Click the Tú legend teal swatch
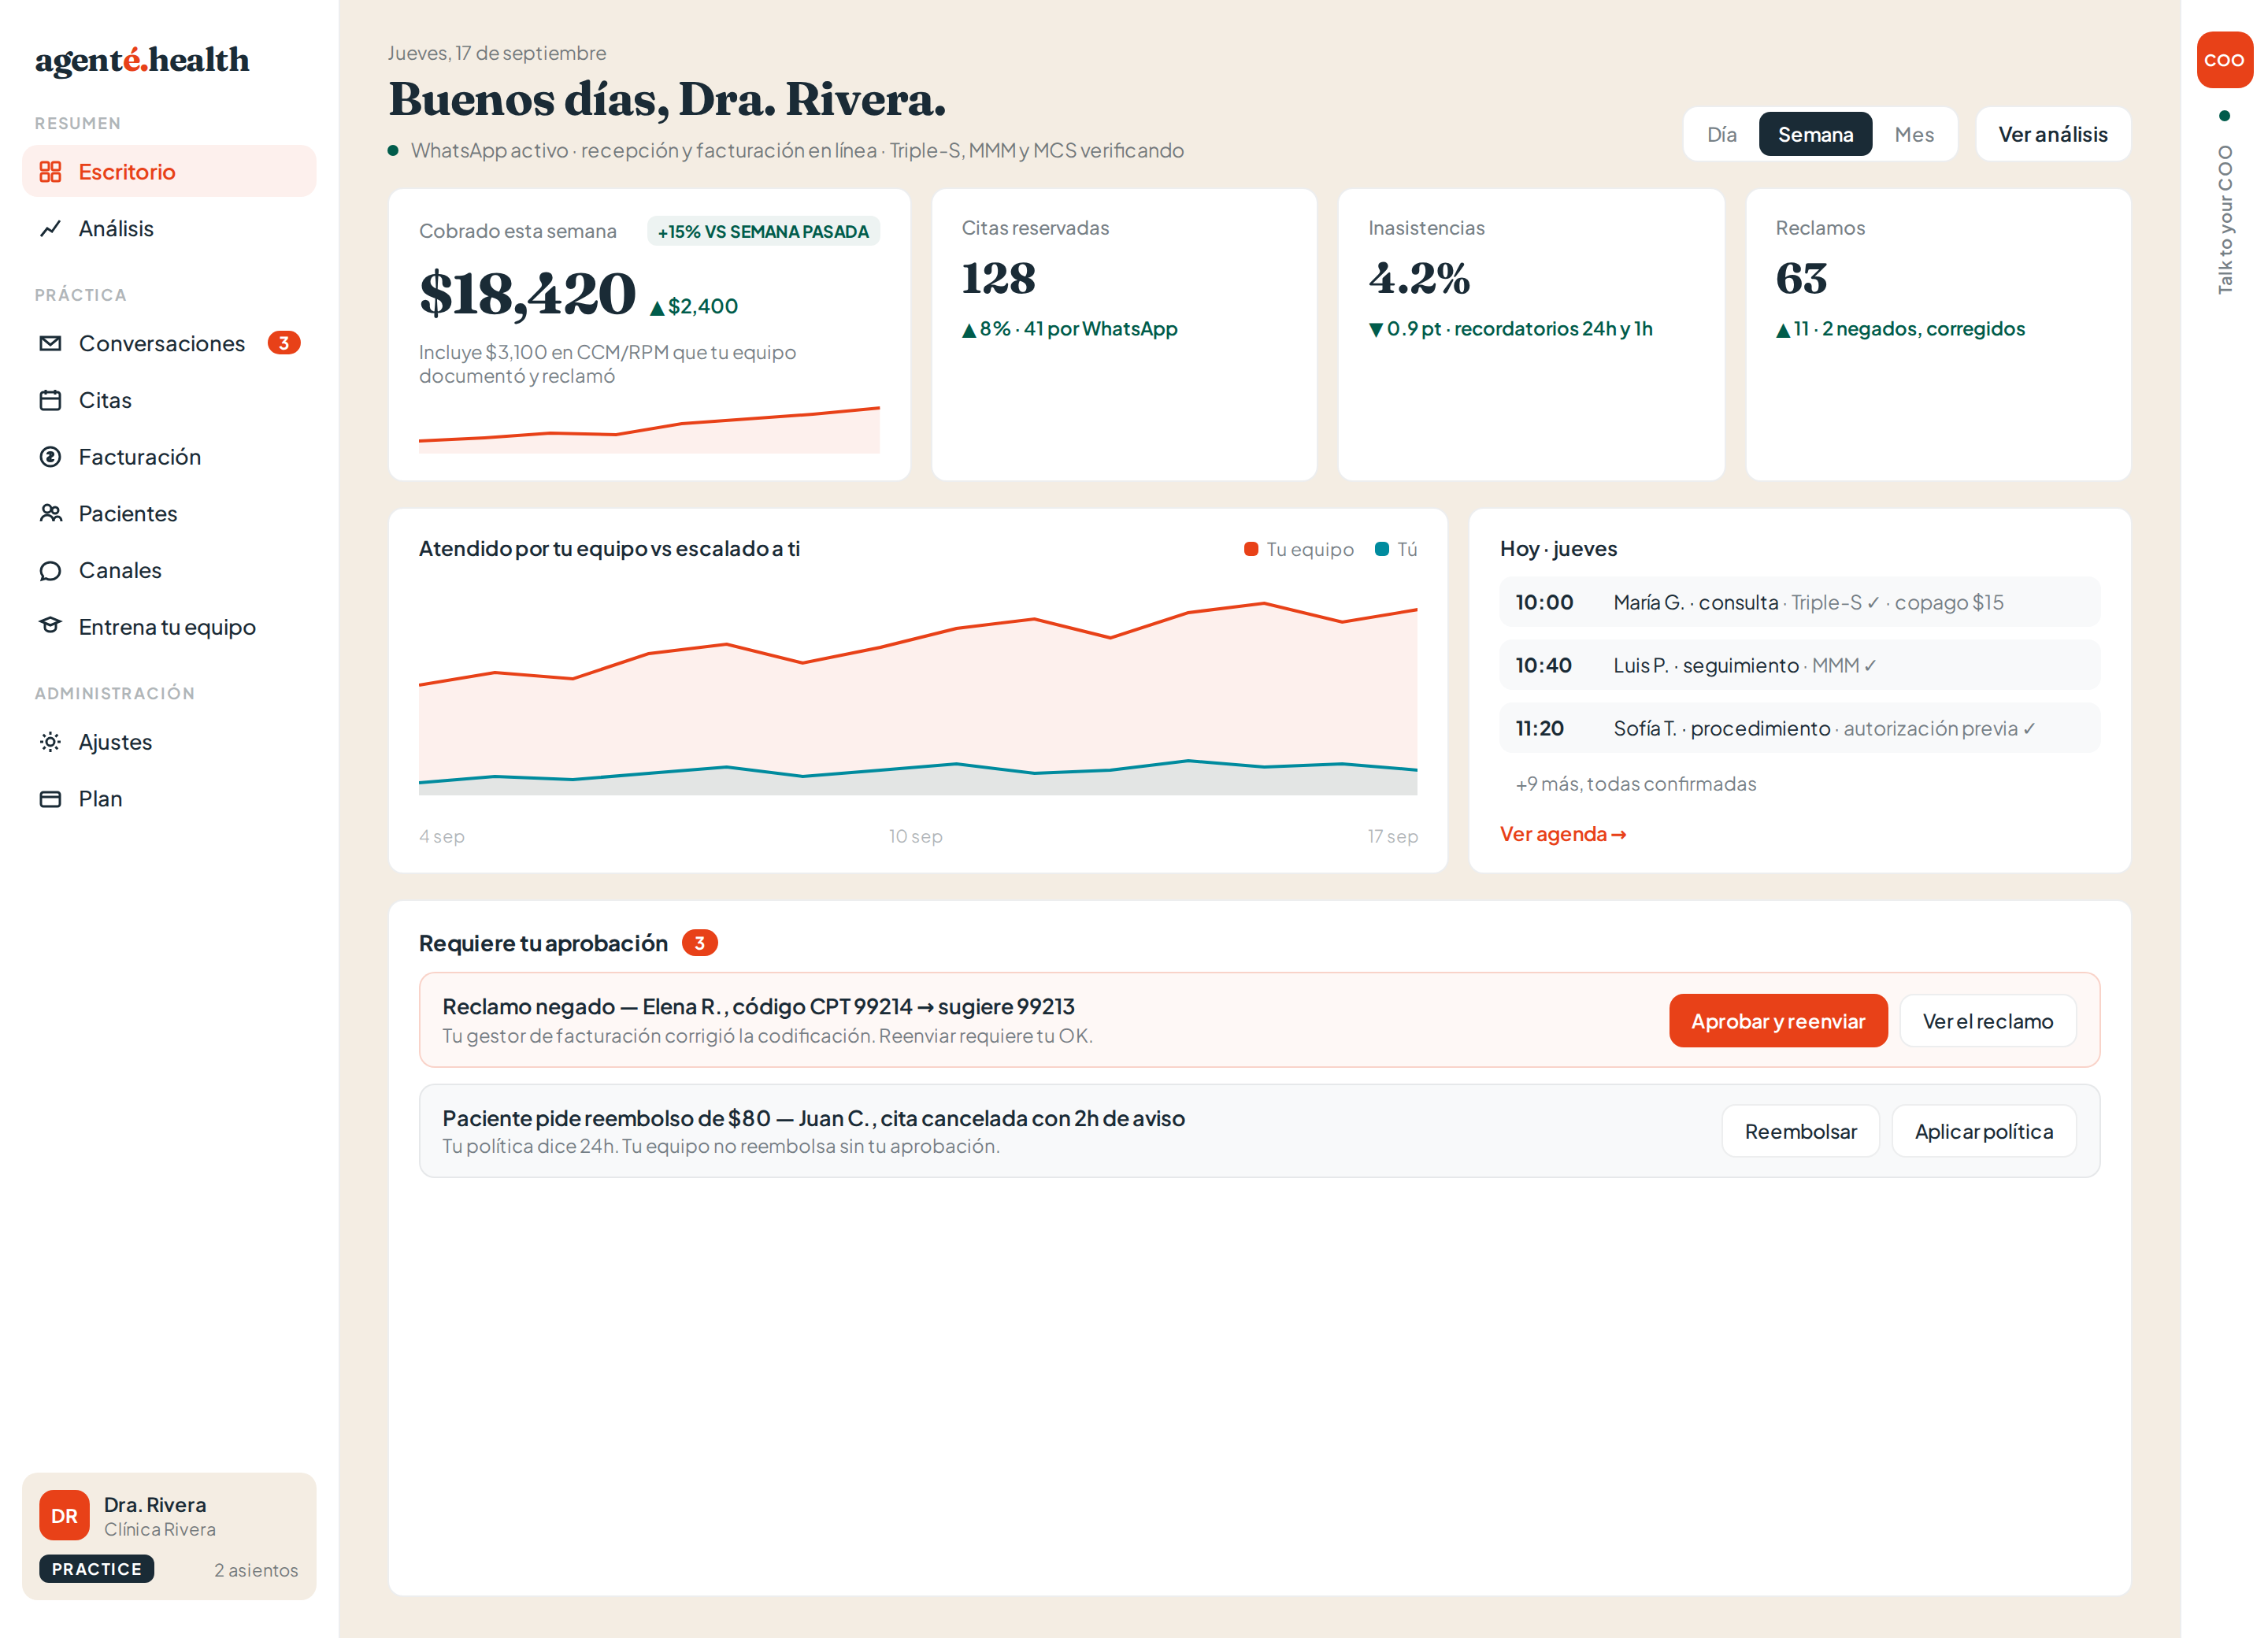Screen dimensions: 2268x1638 [x=1382, y=549]
